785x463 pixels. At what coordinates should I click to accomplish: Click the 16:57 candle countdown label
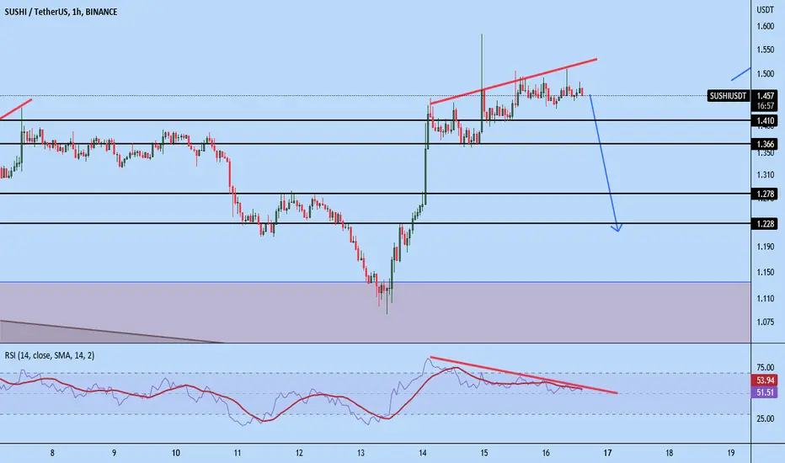(x=766, y=106)
